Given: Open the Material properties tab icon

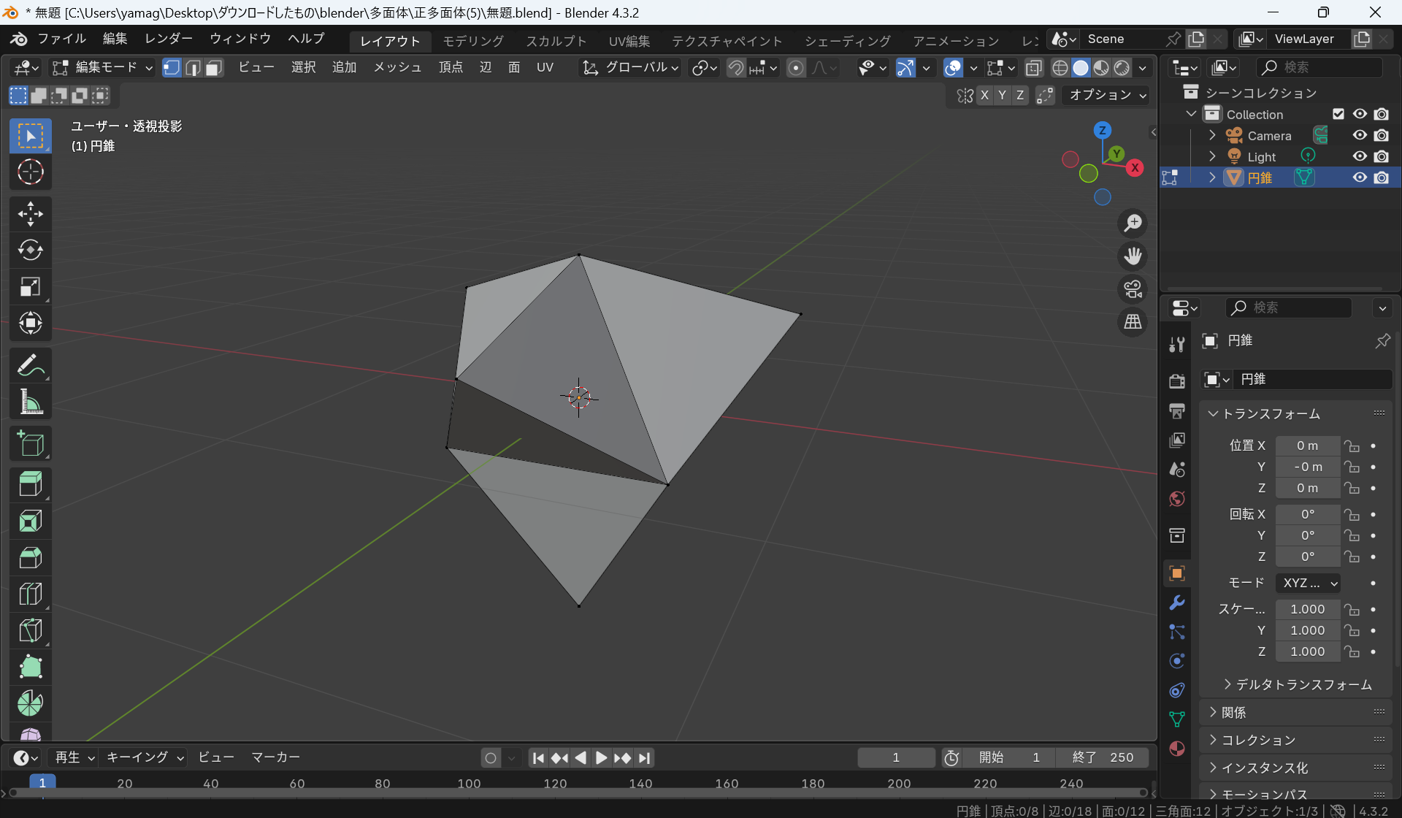Looking at the screenshot, I should [1176, 749].
